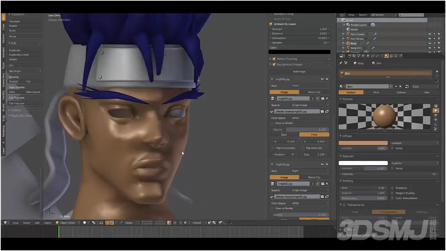Select monkey preview type icon
Image resolution: width=446 pixels, height=251 pixels.
tap(436, 120)
